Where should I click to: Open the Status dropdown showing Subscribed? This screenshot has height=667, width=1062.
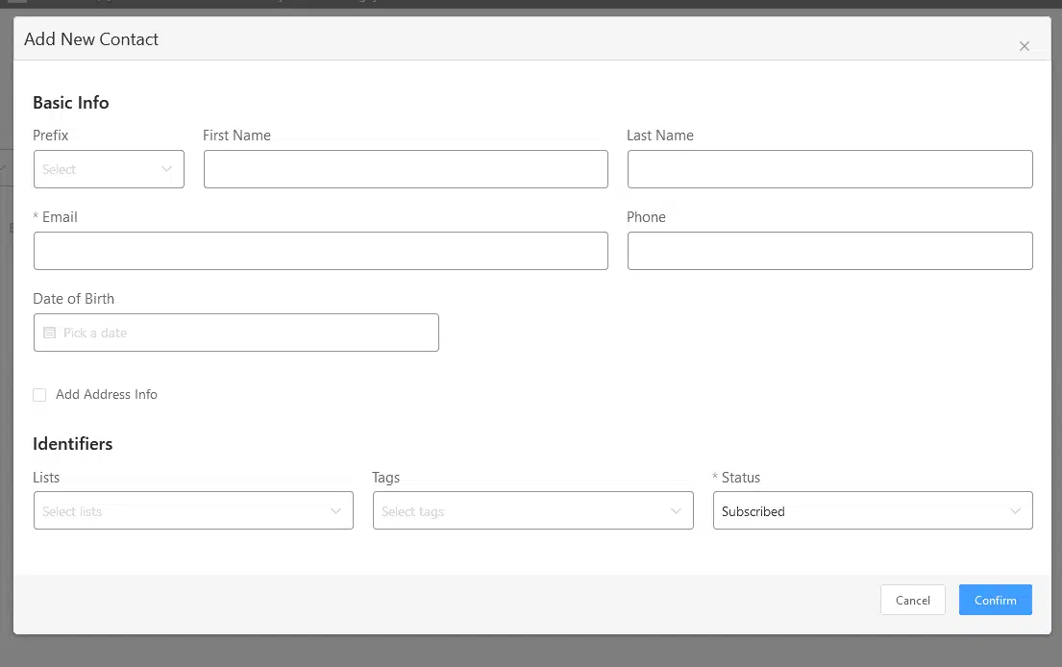pyautogui.click(x=873, y=510)
